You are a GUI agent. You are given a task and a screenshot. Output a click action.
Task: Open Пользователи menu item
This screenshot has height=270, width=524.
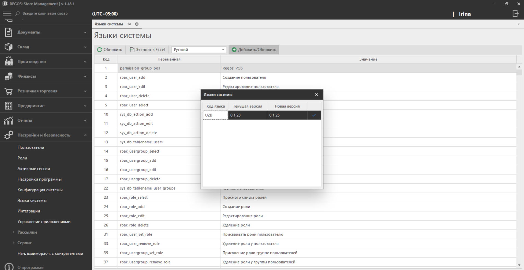pyautogui.click(x=31, y=147)
